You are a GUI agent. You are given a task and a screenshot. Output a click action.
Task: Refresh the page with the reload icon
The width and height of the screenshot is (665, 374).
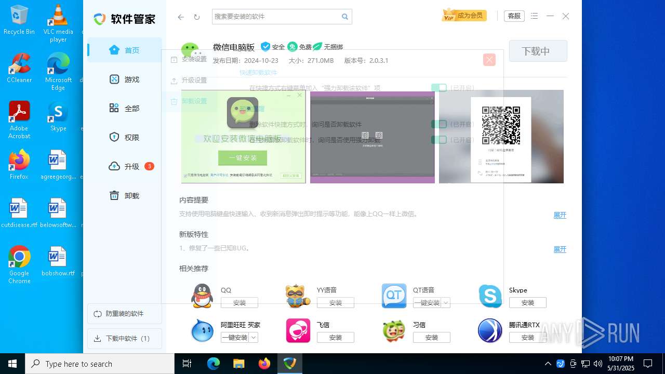click(x=197, y=17)
